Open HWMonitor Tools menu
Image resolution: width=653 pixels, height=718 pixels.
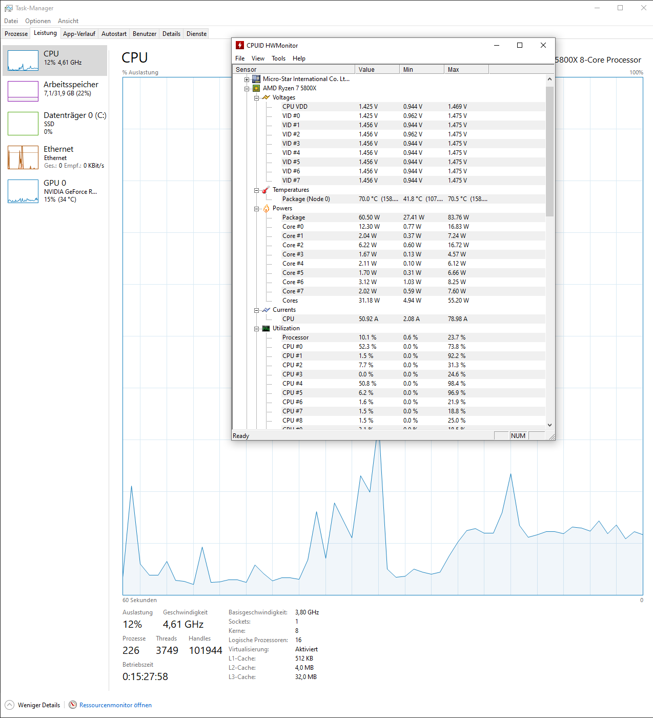coord(279,58)
